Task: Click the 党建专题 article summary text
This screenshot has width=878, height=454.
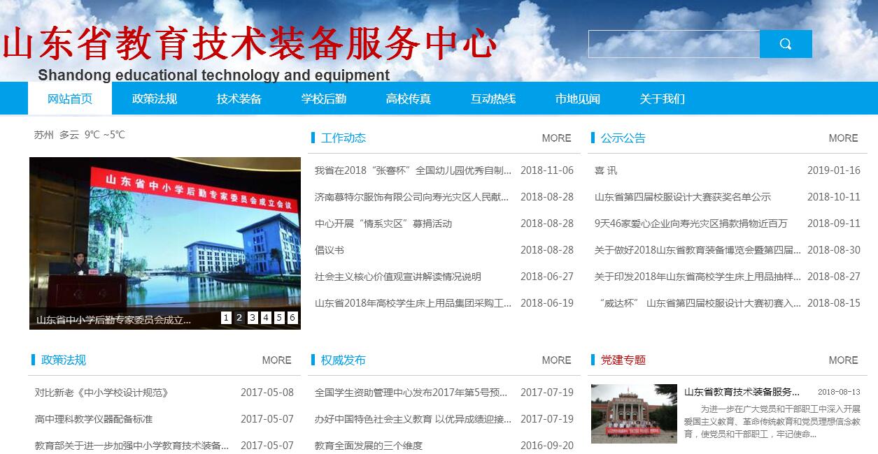Action: [x=772, y=421]
